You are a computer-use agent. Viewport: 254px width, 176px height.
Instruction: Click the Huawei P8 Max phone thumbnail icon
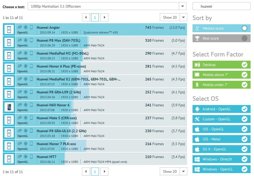pos(9,42)
